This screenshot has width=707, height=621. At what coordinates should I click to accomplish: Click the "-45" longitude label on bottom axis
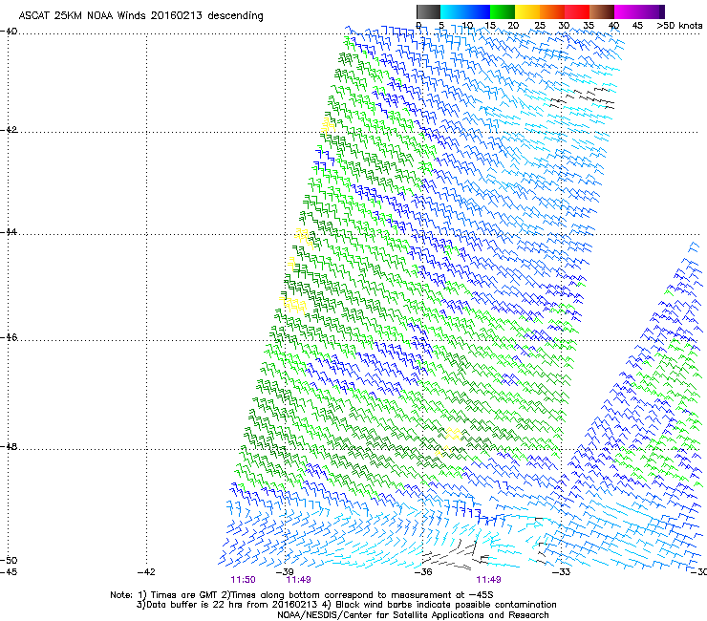coord(9,572)
